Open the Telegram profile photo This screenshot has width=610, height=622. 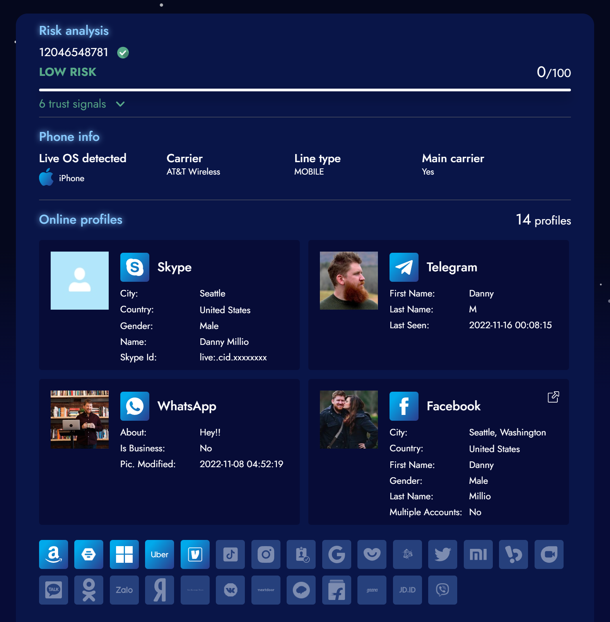pyautogui.click(x=349, y=281)
